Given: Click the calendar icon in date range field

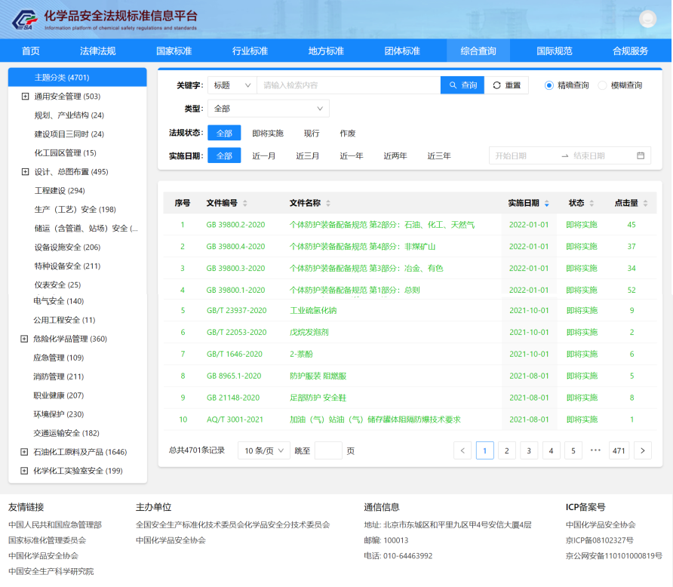Looking at the screenshot, I should 641,156.
